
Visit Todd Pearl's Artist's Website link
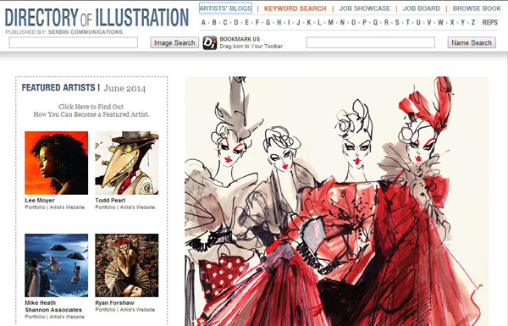tap(137, 207)
